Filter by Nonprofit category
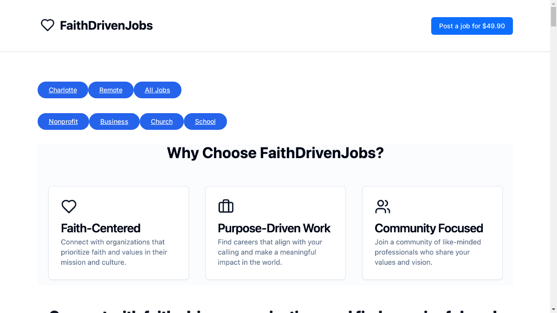The width and height of the screenshot is (557, 313). tap(63, 121)
